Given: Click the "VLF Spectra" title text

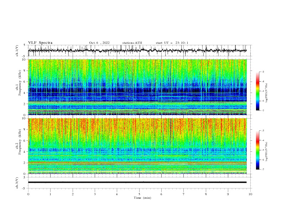Looking at the screenshot, I should (40, 43).
